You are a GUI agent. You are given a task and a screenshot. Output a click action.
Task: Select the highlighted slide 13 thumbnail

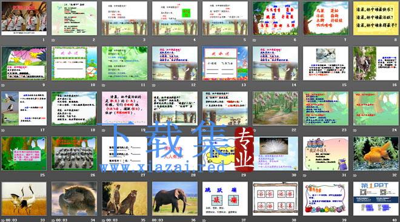[225, 64]
